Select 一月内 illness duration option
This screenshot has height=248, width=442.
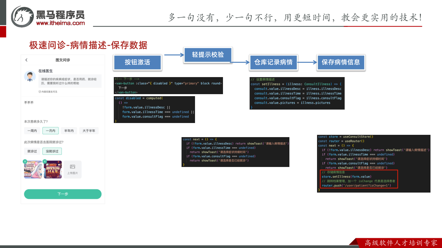pos(51,131)
